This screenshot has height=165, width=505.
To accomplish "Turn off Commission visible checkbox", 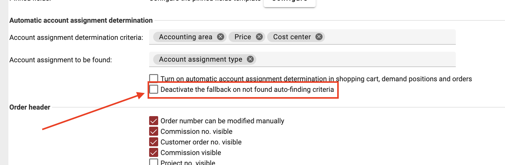I will tap(154, 153).
